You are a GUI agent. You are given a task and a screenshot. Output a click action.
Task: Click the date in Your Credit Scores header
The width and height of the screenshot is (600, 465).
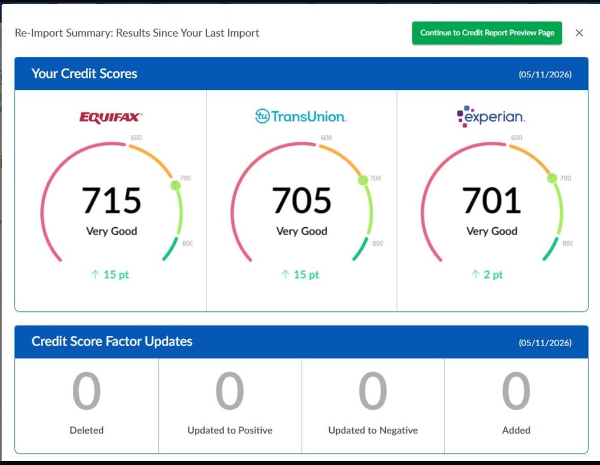pos(545,74)
